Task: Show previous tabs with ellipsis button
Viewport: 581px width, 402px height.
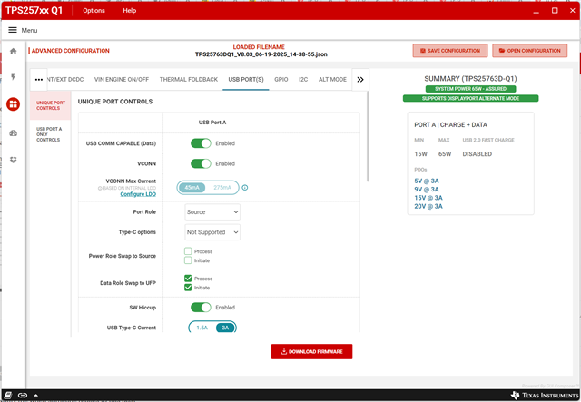Action: 38,80
